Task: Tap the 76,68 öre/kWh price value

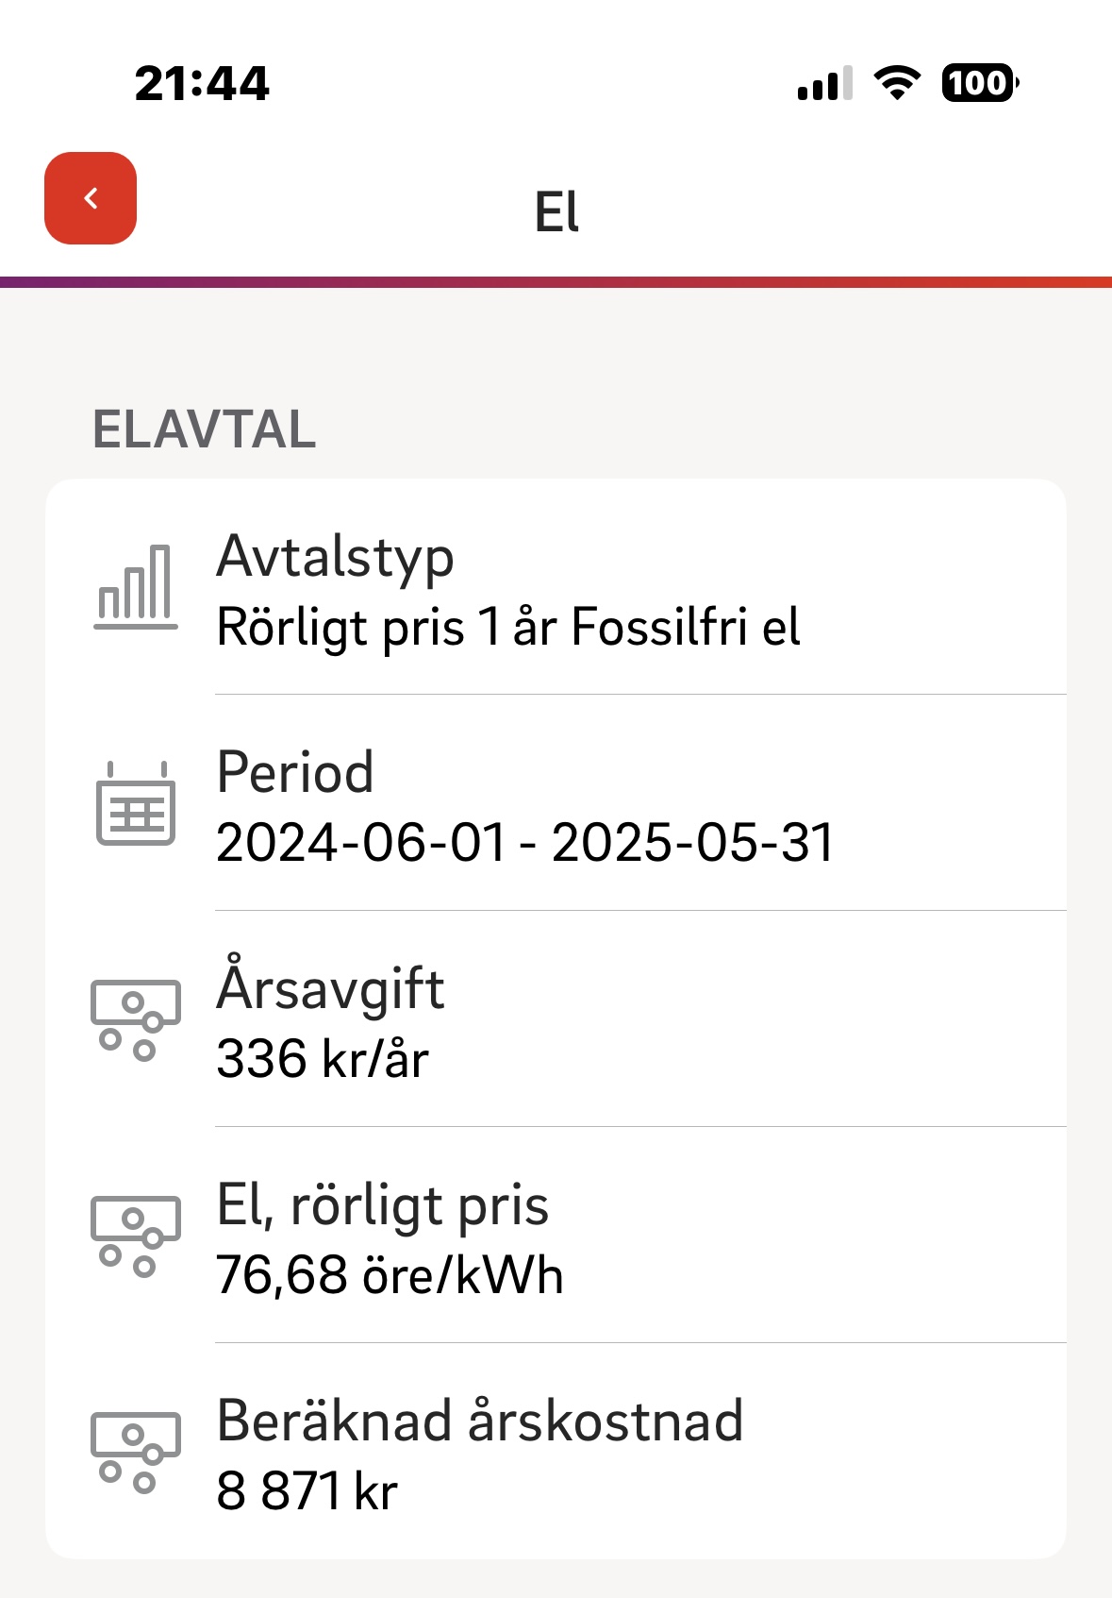Action: [390, 1275]
